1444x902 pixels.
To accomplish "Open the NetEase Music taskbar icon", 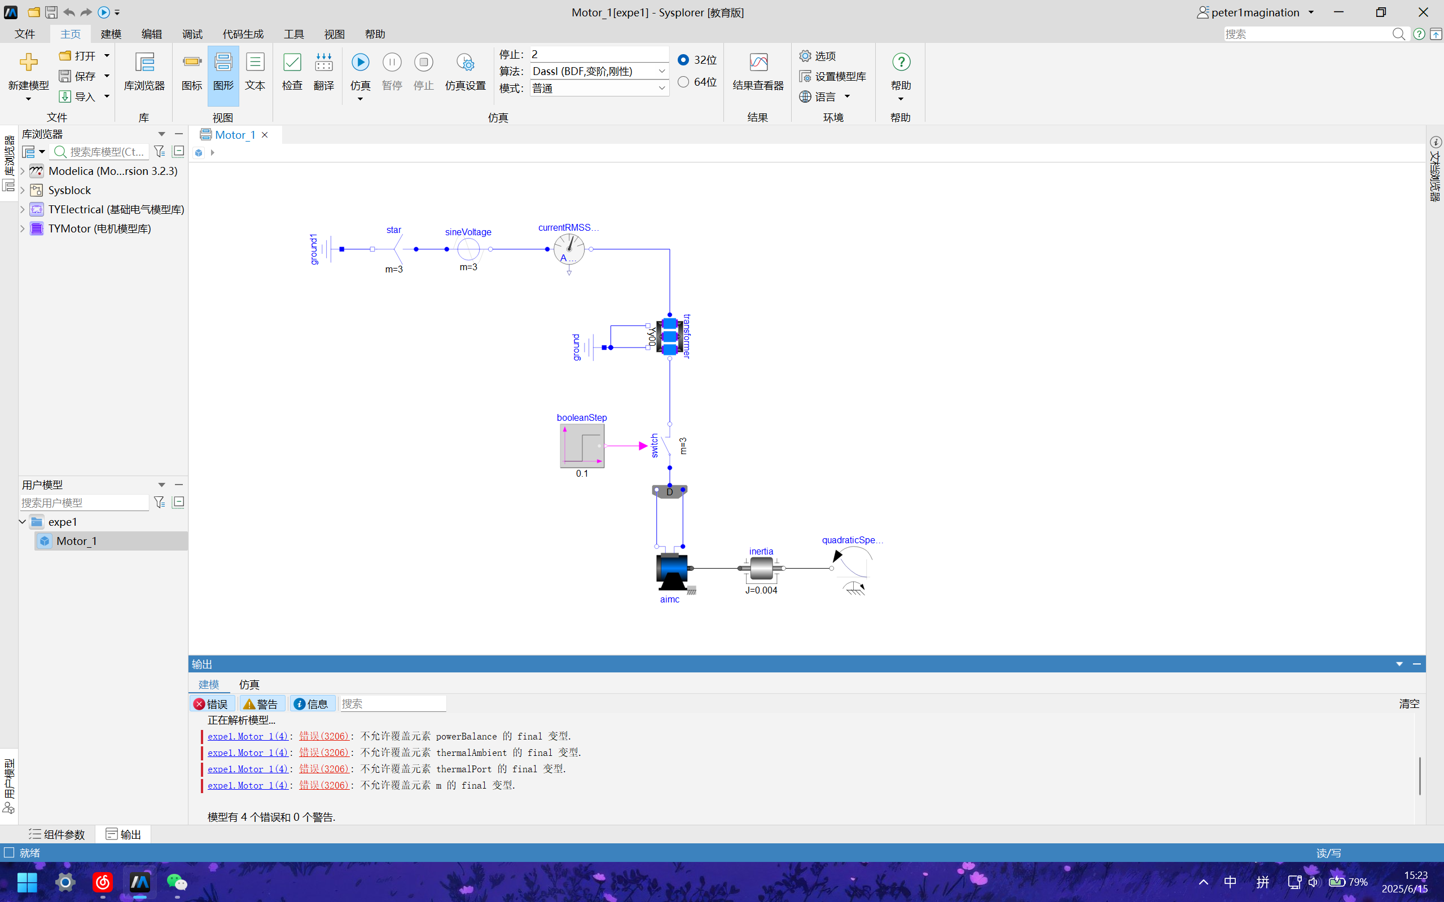I will coord(103,882).
